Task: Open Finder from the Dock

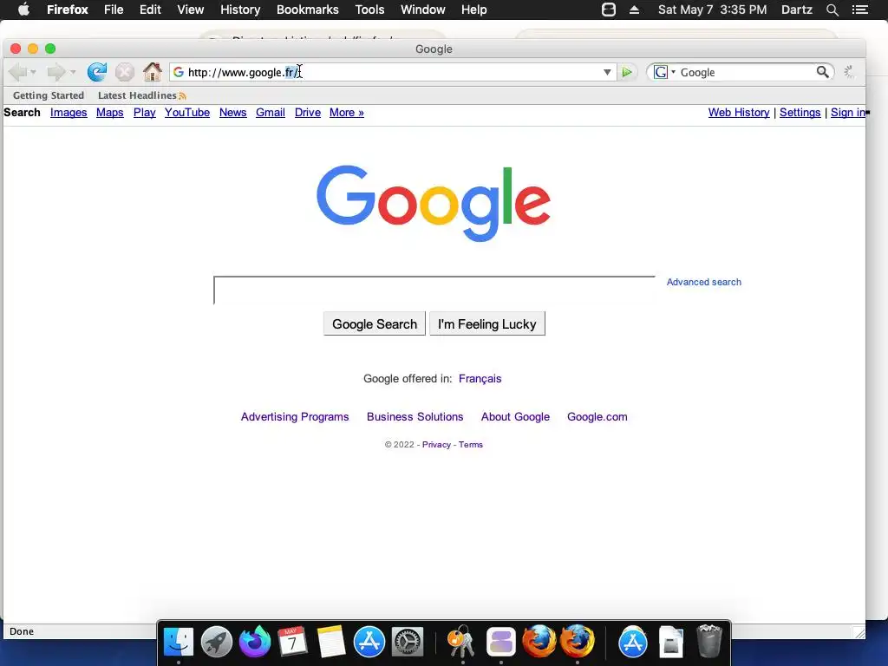Action: coord(179,642)
